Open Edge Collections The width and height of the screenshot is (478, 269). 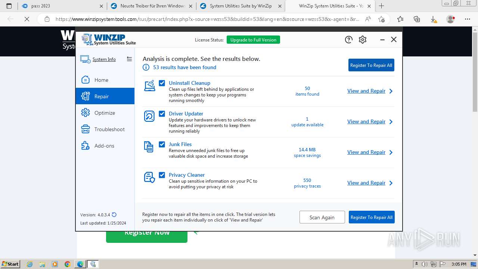417,19
